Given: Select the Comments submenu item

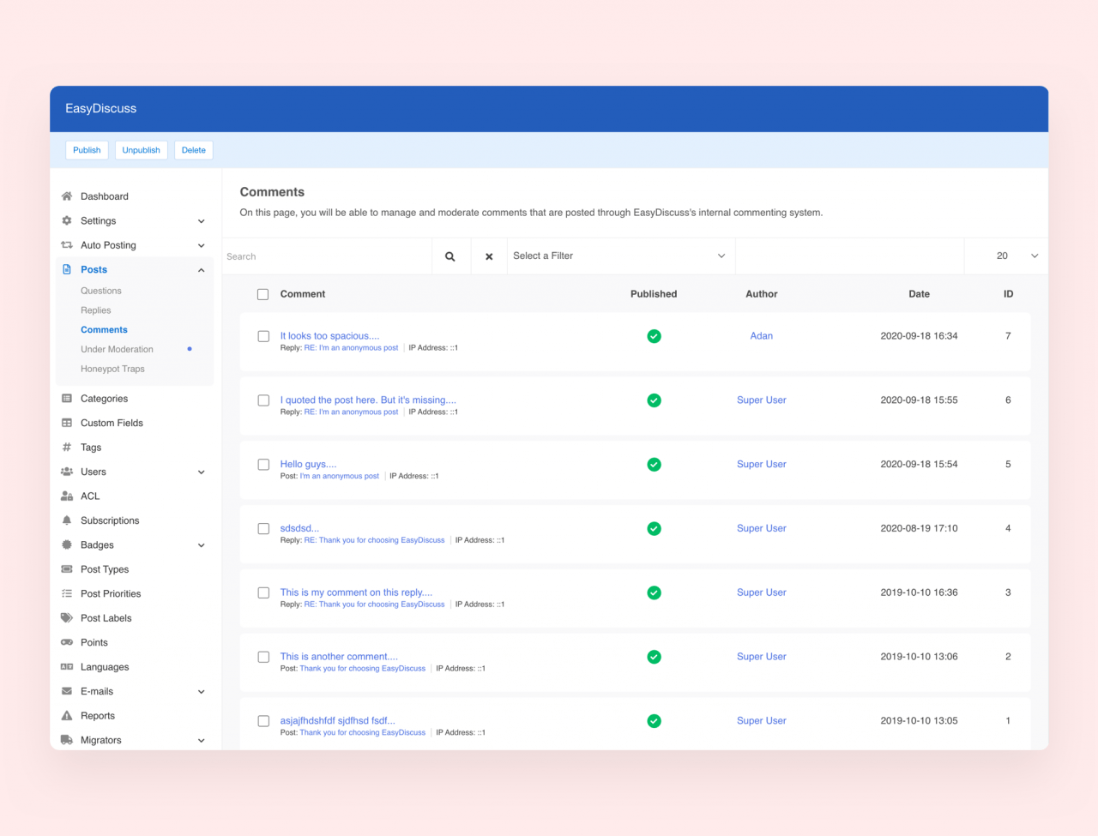Looking at the screenshot, I should (104, 330).
